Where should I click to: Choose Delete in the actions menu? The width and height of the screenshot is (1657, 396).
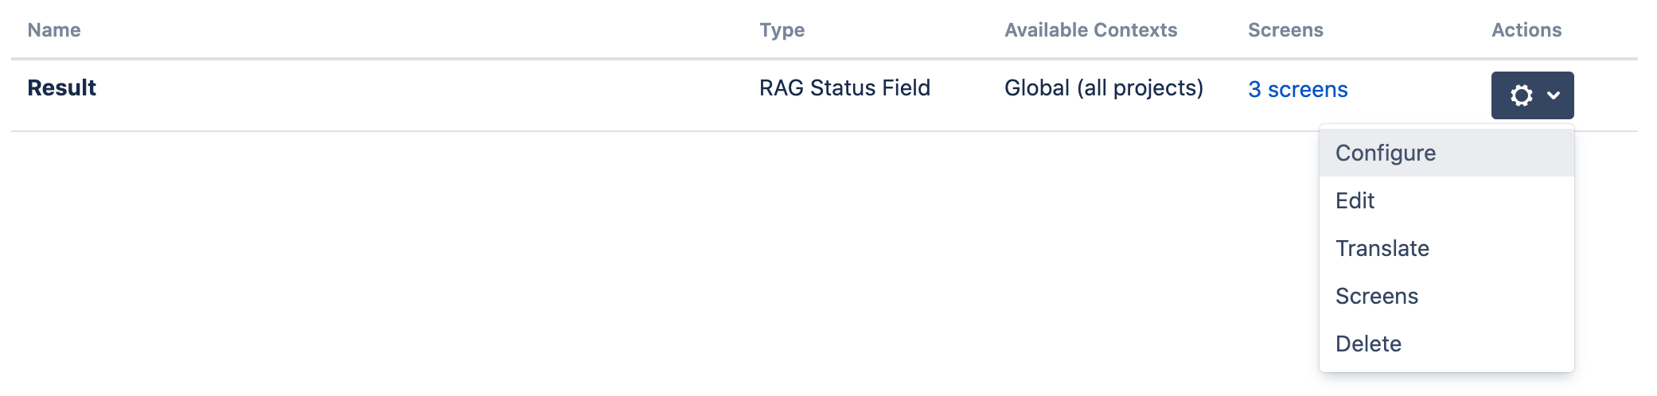[1368, 344]
